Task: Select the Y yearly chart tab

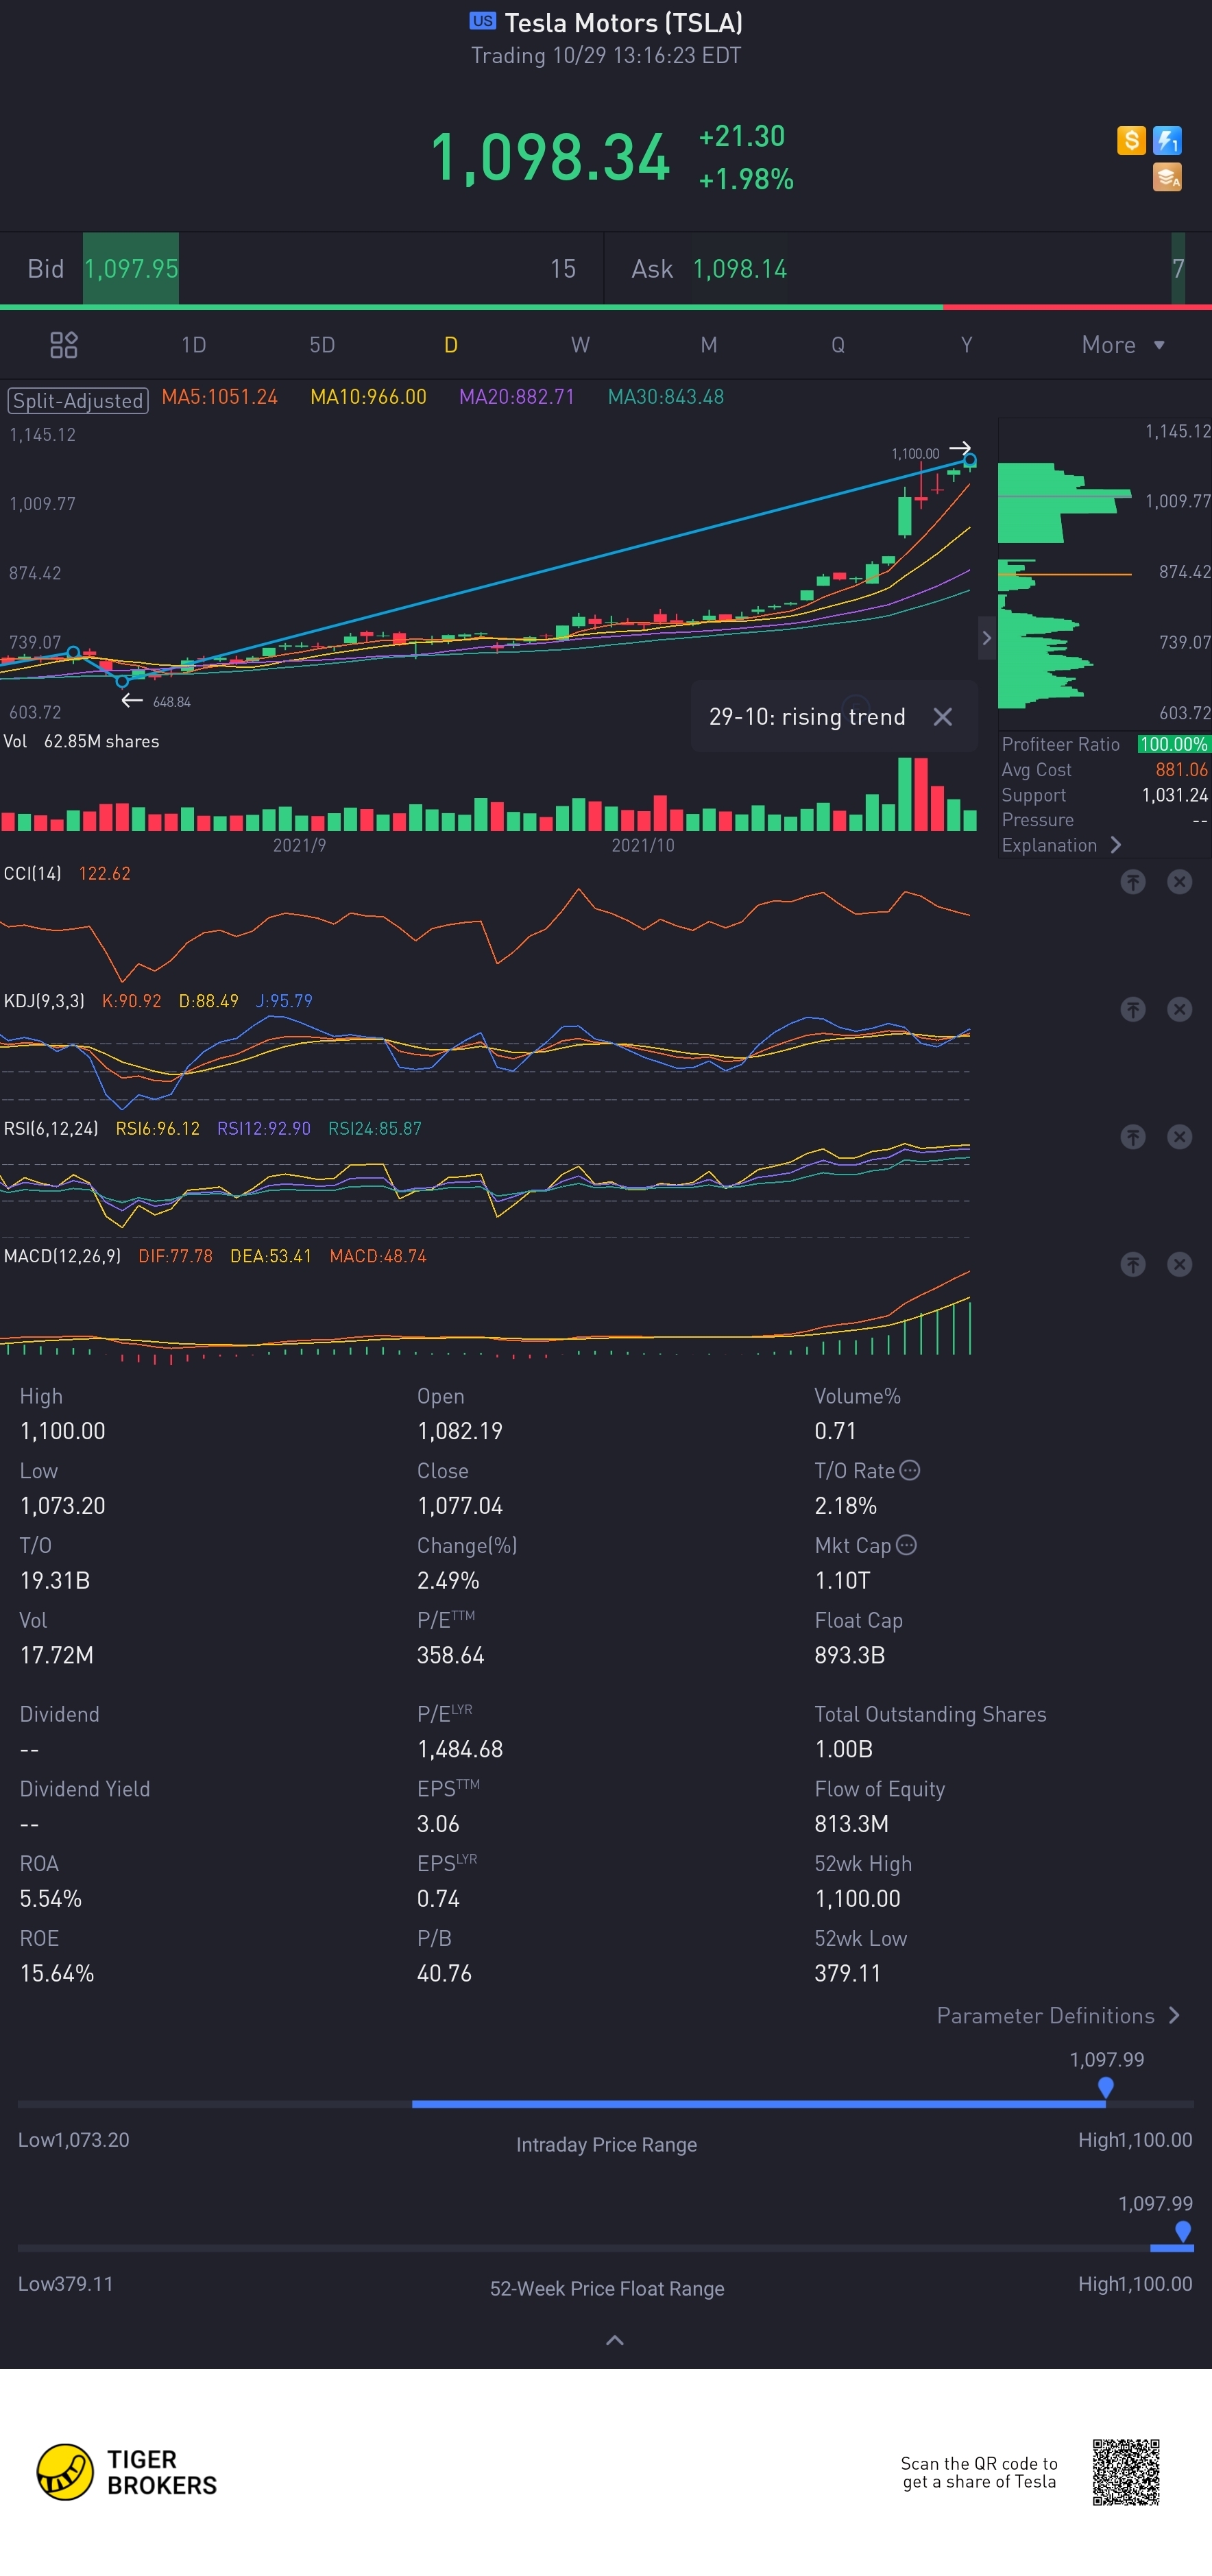Action: pos(966,345)
